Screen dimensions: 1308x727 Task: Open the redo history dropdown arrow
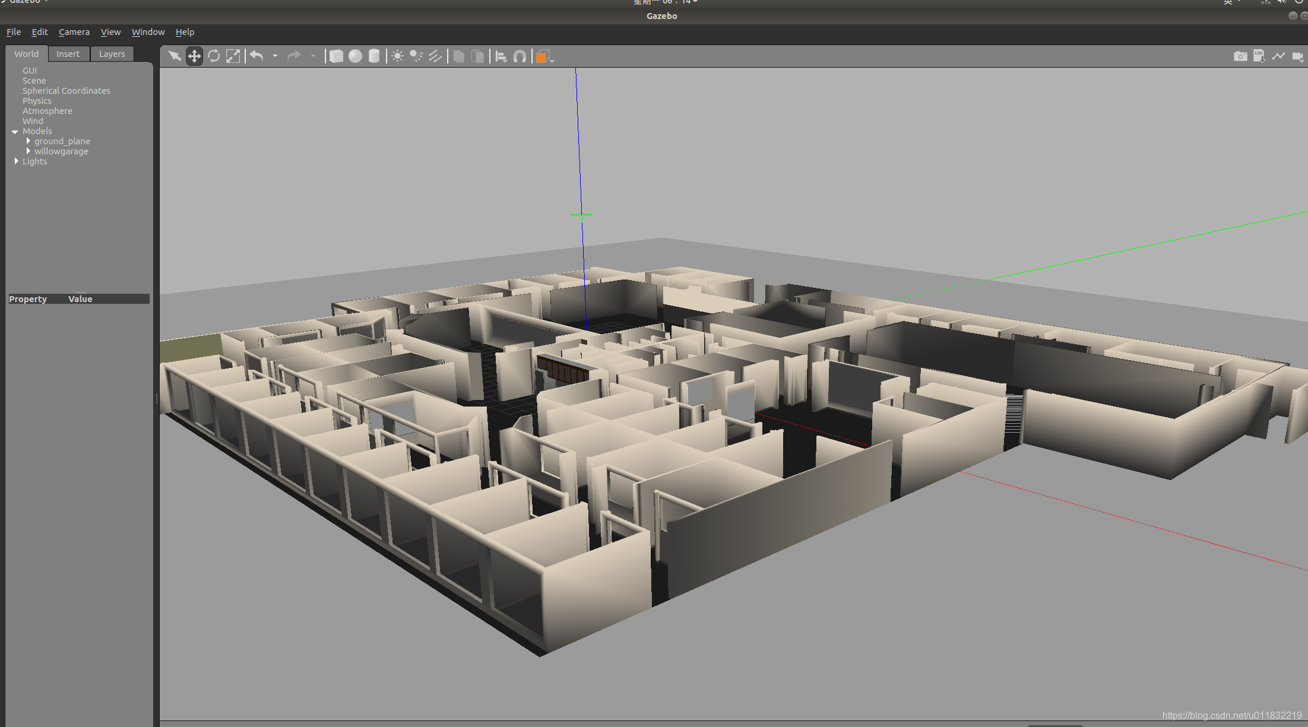[x=313, y=56]
